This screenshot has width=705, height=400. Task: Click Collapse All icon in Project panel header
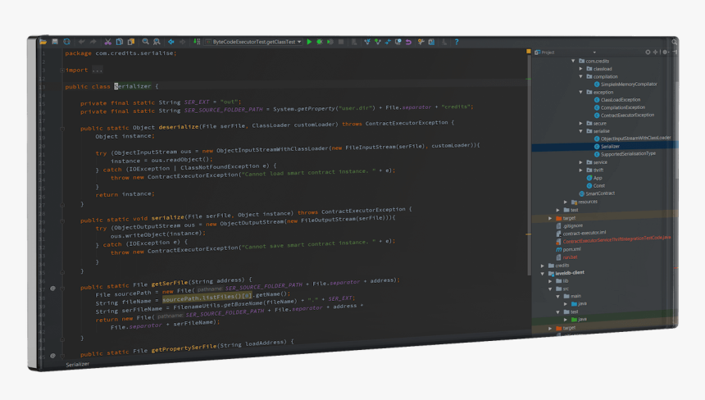coord(655,52)
